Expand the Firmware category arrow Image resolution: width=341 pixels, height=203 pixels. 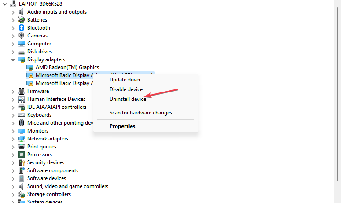(x=13, y=92)
